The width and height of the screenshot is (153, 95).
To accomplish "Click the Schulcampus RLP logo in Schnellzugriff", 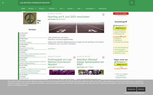I will [120, 28].
